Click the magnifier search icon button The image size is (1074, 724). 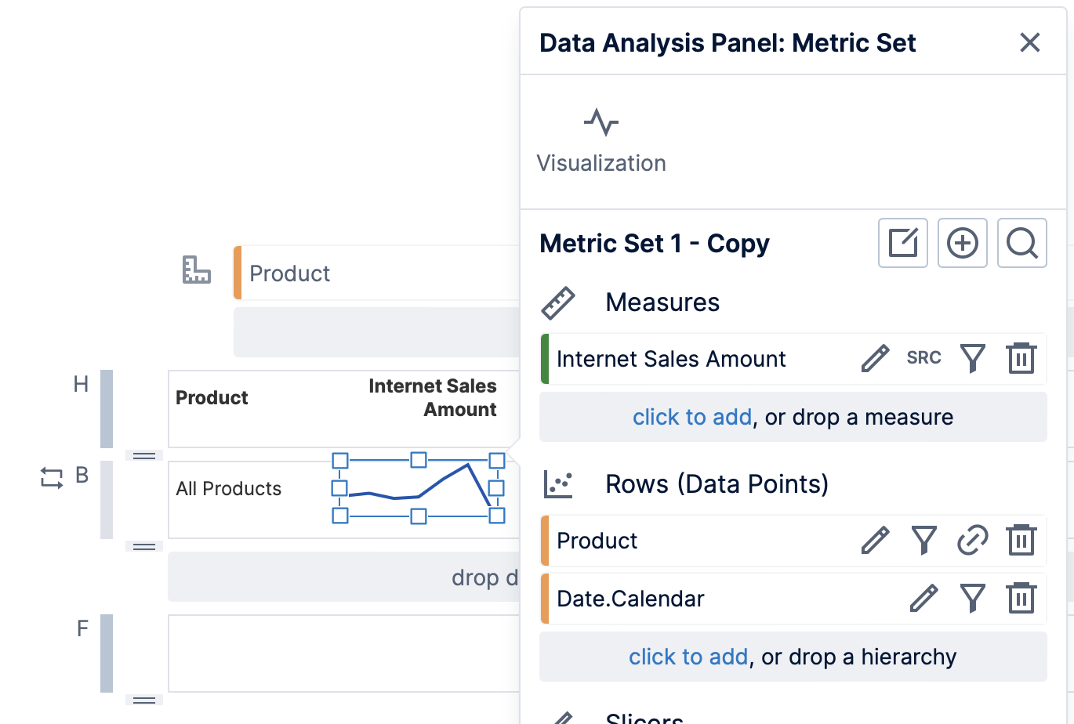(1021, 243)
